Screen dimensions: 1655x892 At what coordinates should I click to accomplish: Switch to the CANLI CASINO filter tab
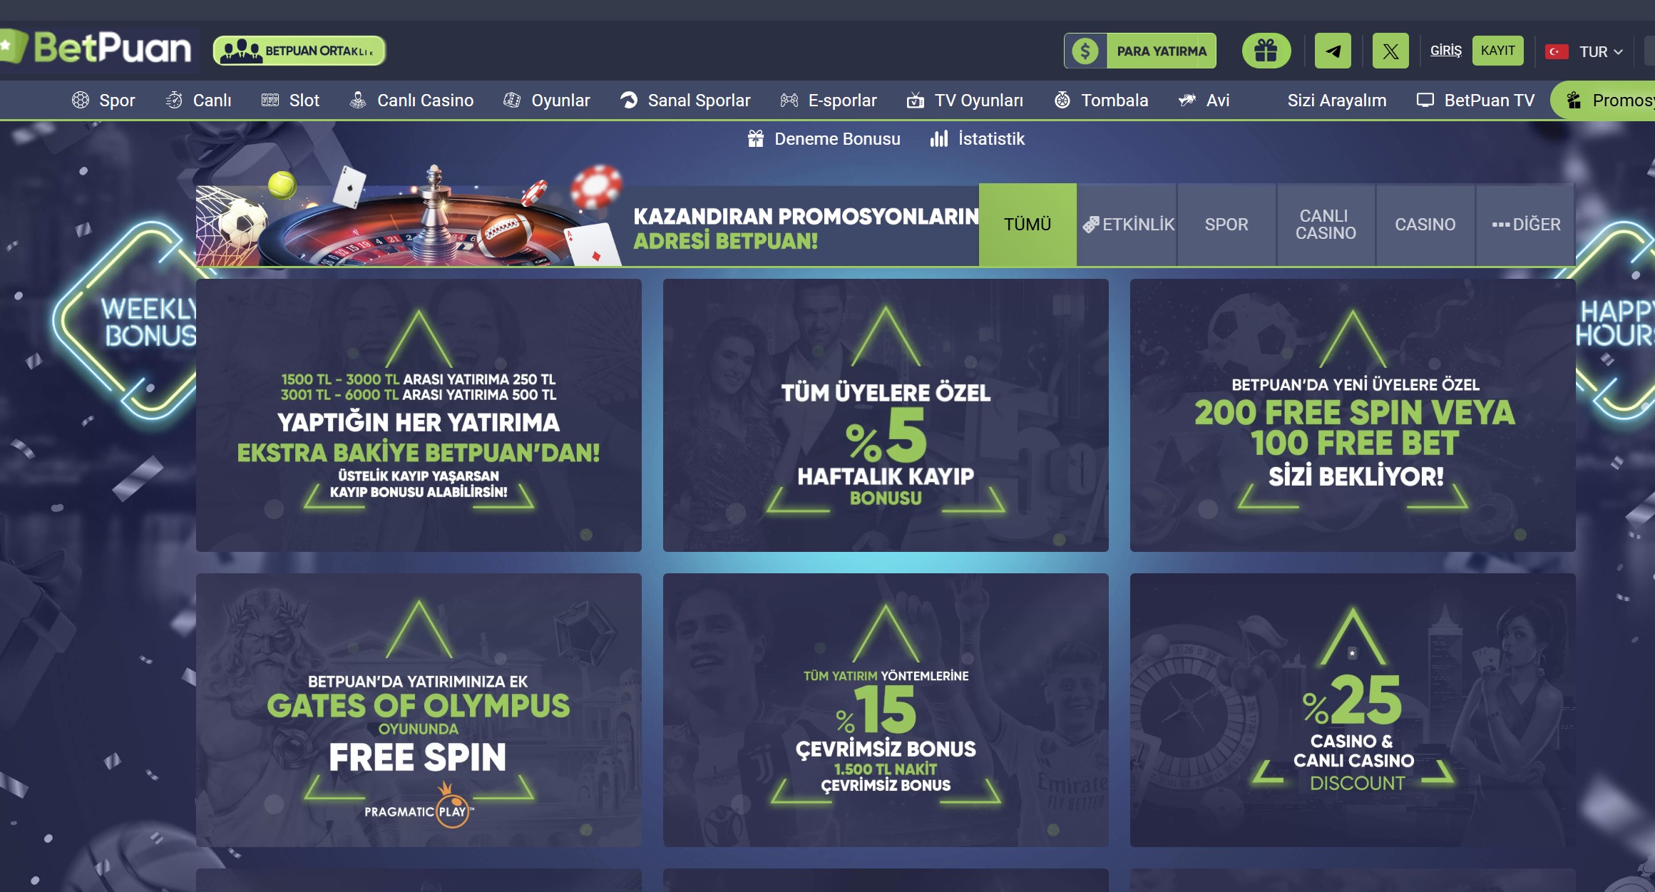coord(1326,225)
